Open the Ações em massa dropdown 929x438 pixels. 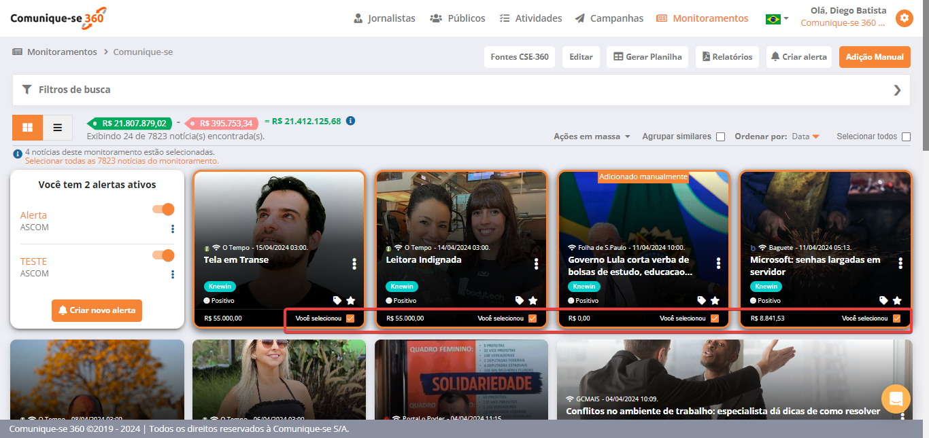point(592,136)
